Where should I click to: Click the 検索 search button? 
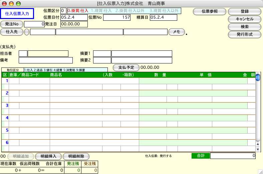244,27
